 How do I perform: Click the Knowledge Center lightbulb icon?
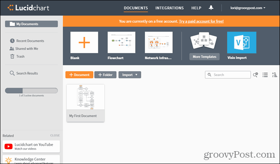8,160
